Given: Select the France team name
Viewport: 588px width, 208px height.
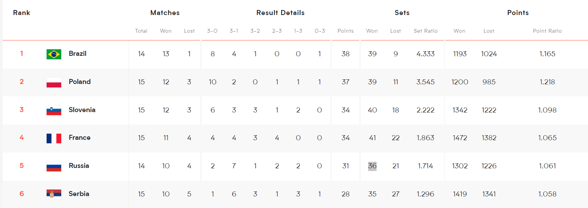Looking at the screenshot, I should 80,138.
